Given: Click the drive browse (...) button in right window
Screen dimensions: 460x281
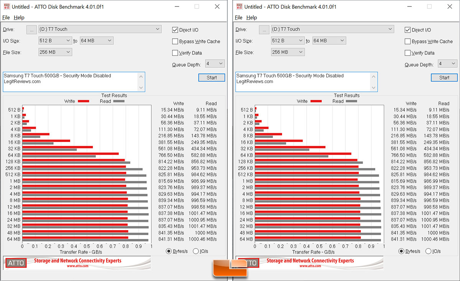Looking at the screenshot, I should click(x=264, y=29).
